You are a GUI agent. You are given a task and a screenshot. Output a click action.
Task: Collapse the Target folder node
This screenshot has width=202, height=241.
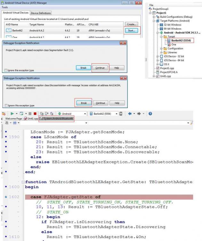[161, 37]
